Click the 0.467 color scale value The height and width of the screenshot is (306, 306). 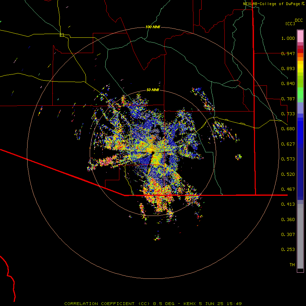pos(288,189)
